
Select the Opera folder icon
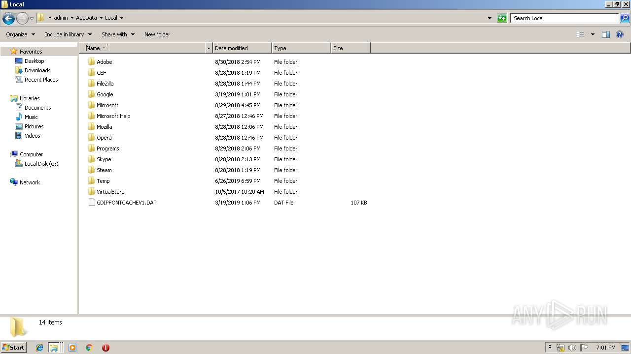click(91, 138)
